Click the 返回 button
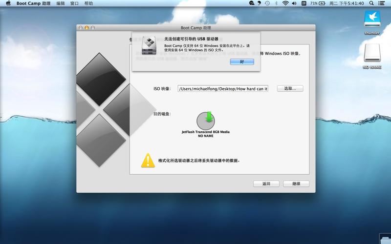391x244 pixels. pyautogui.click(x=266, y=184)
